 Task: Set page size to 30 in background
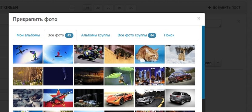tap(108, 8)
